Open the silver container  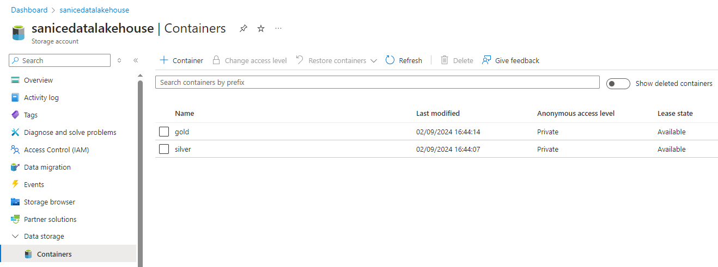point(183,149)
